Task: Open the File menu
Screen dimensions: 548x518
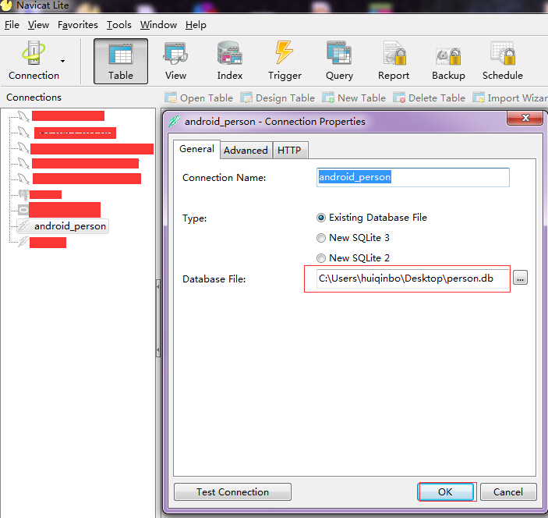Action: 12,25
